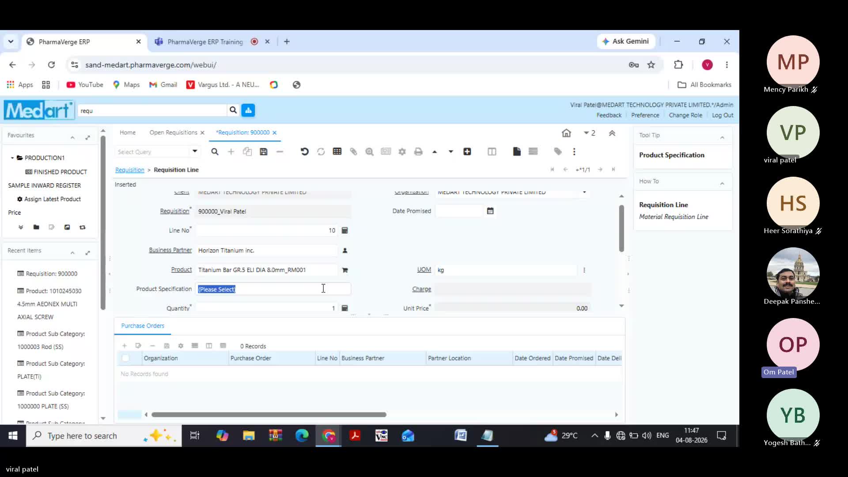Viewport: 848px width, 477px height.
Task: Click the Business Partner field label link
Action: [x=170, y=250]
